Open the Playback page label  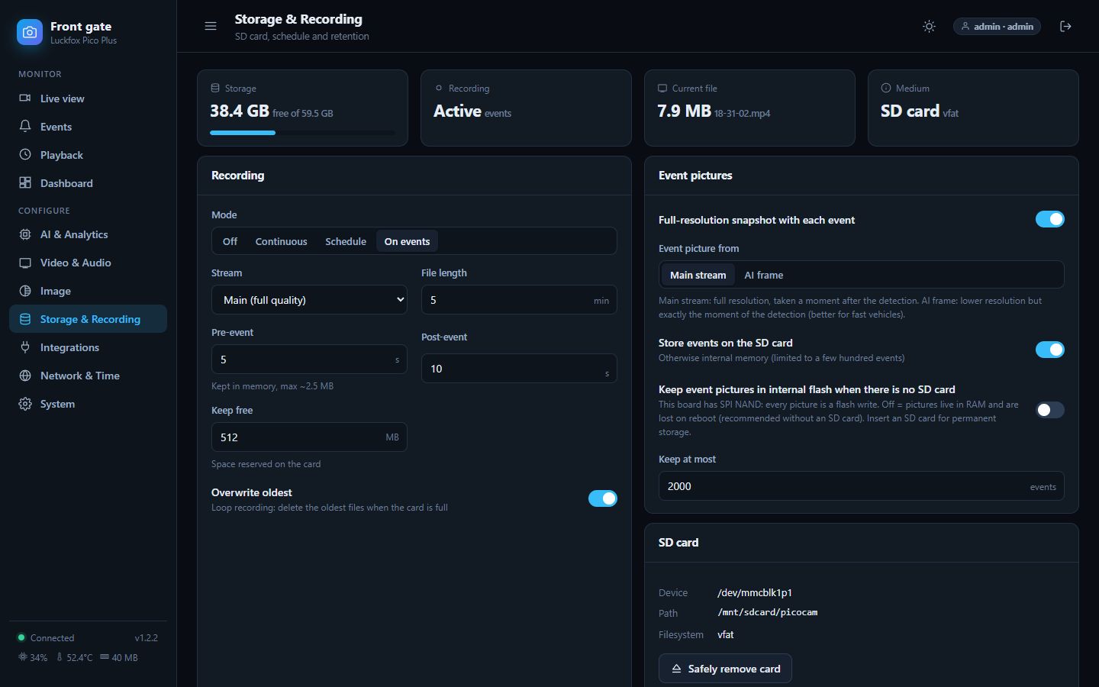(x=62, y=155)
